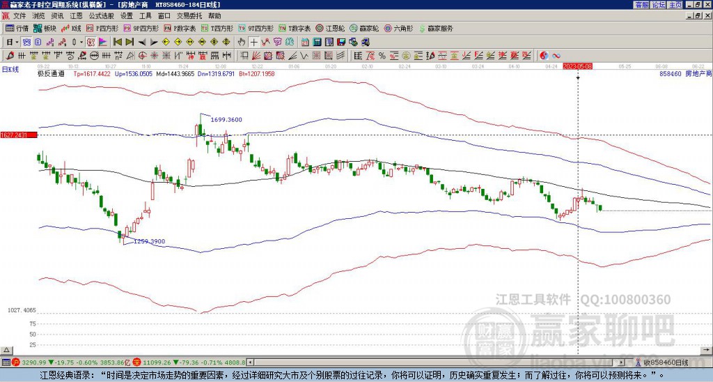Click the yin-yang taiji icon

pos(544,56)
